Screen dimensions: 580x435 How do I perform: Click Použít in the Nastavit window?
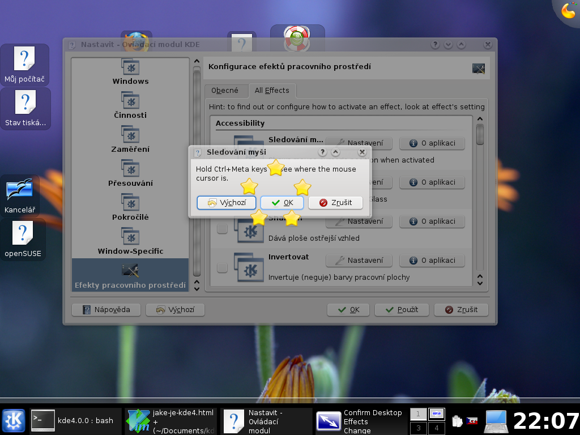[402, 310]
